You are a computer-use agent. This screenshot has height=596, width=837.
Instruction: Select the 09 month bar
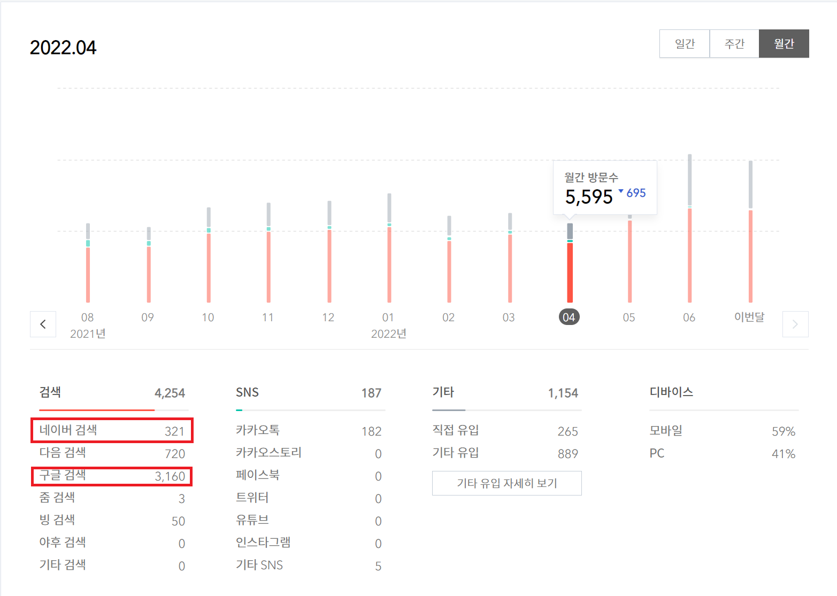(149, 265)
